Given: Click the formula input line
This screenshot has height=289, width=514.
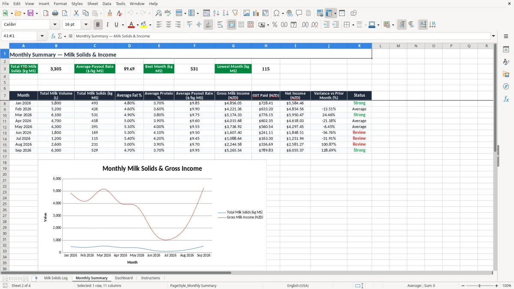Looking at the screenshot, I should pos(282,36).
